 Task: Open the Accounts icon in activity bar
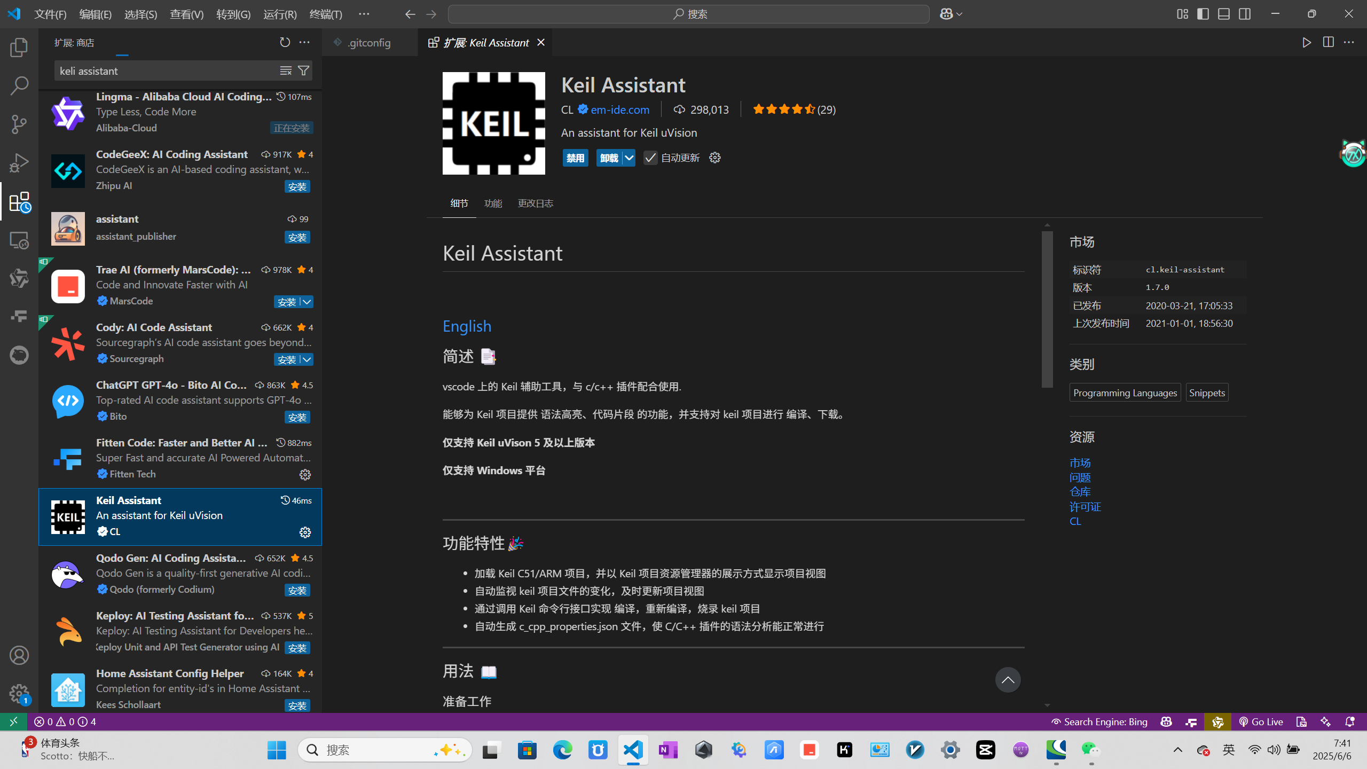(19, 655)
